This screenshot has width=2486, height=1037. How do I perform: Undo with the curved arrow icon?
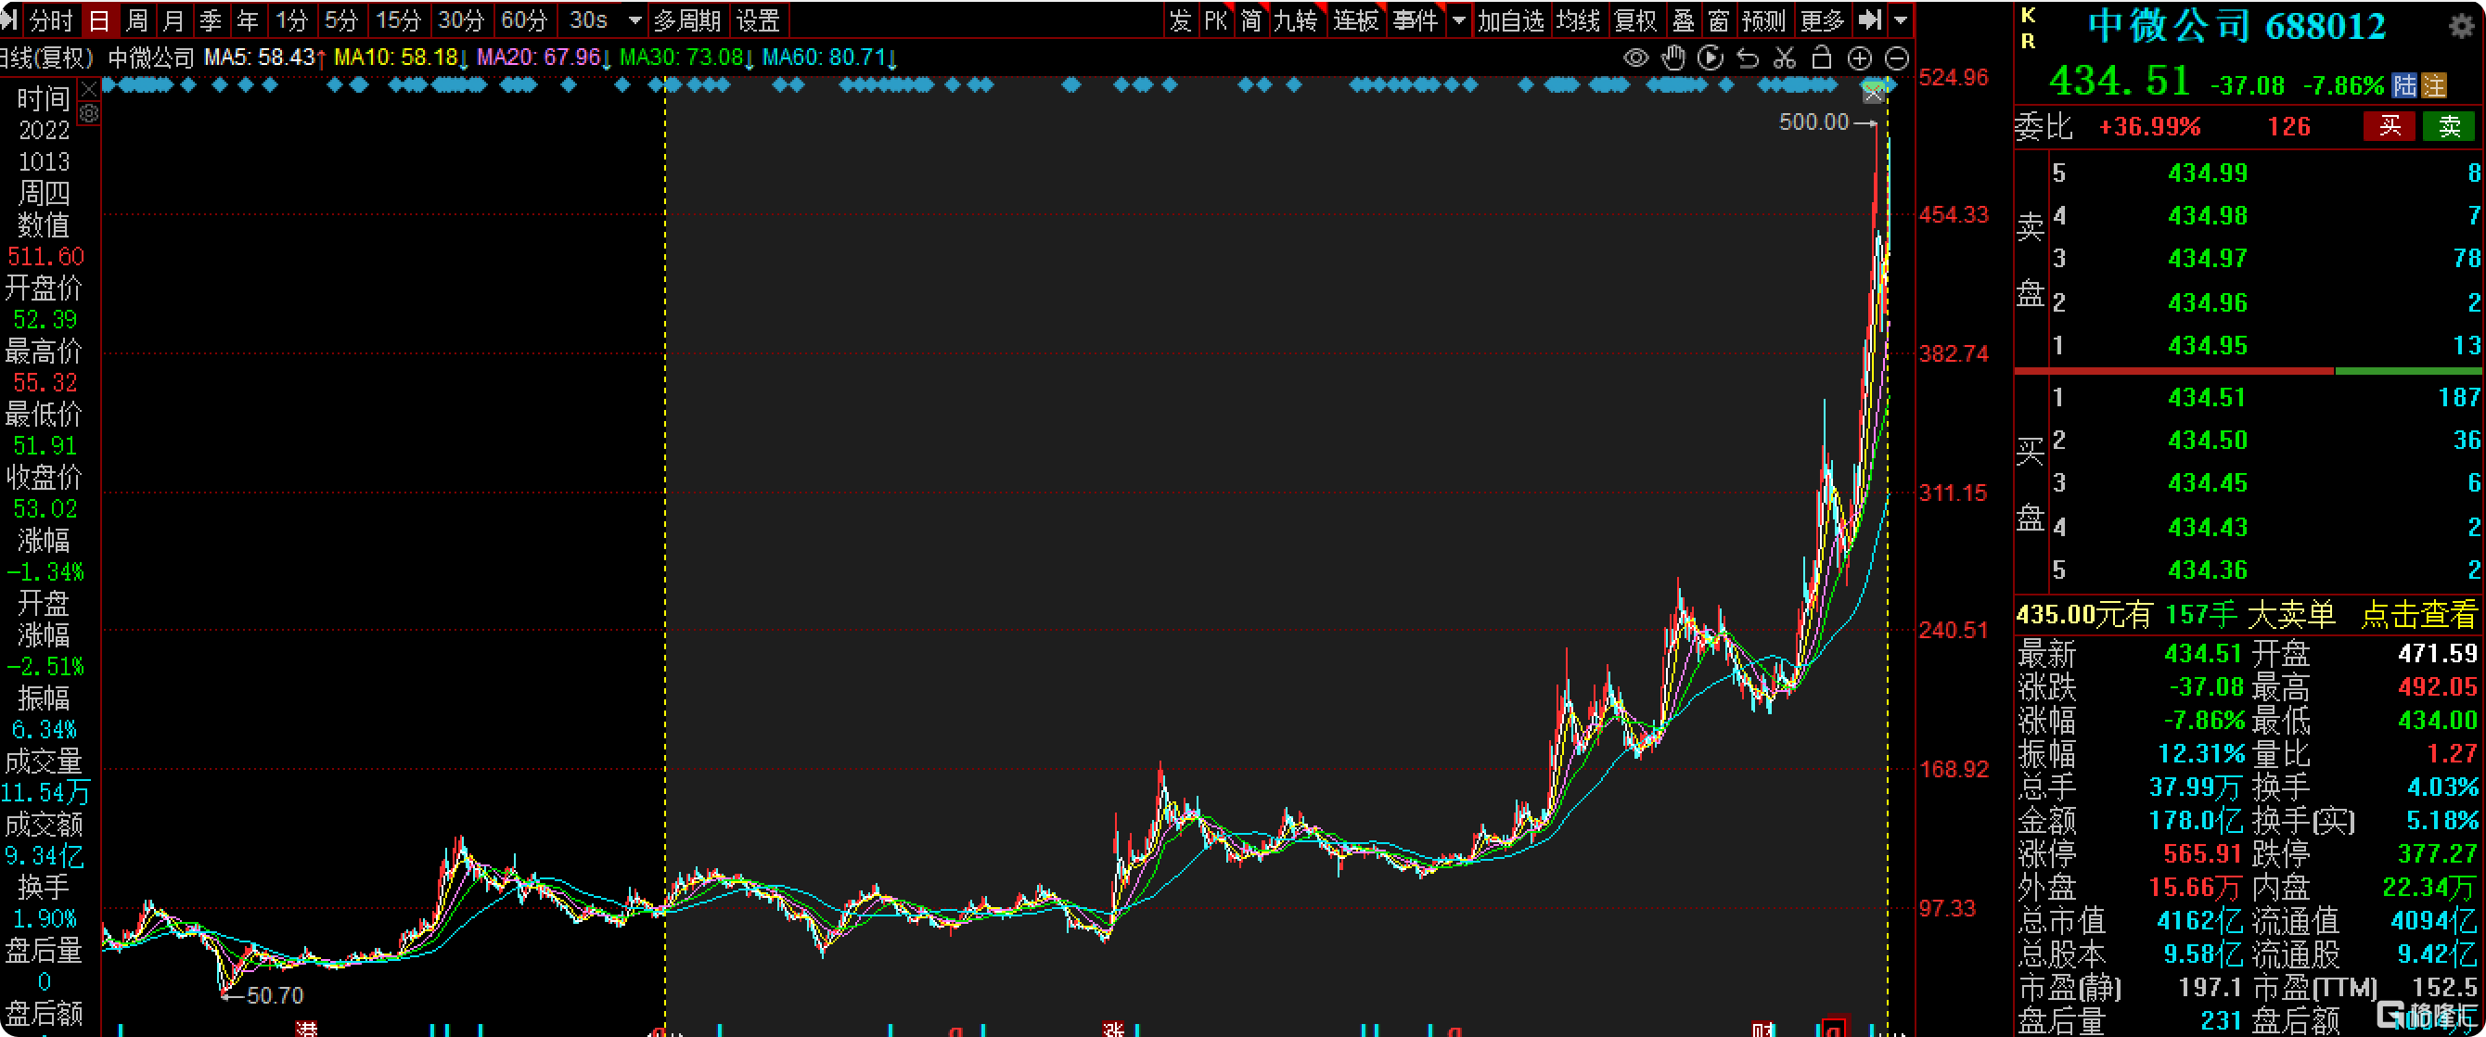click(x=1748, y=58)
